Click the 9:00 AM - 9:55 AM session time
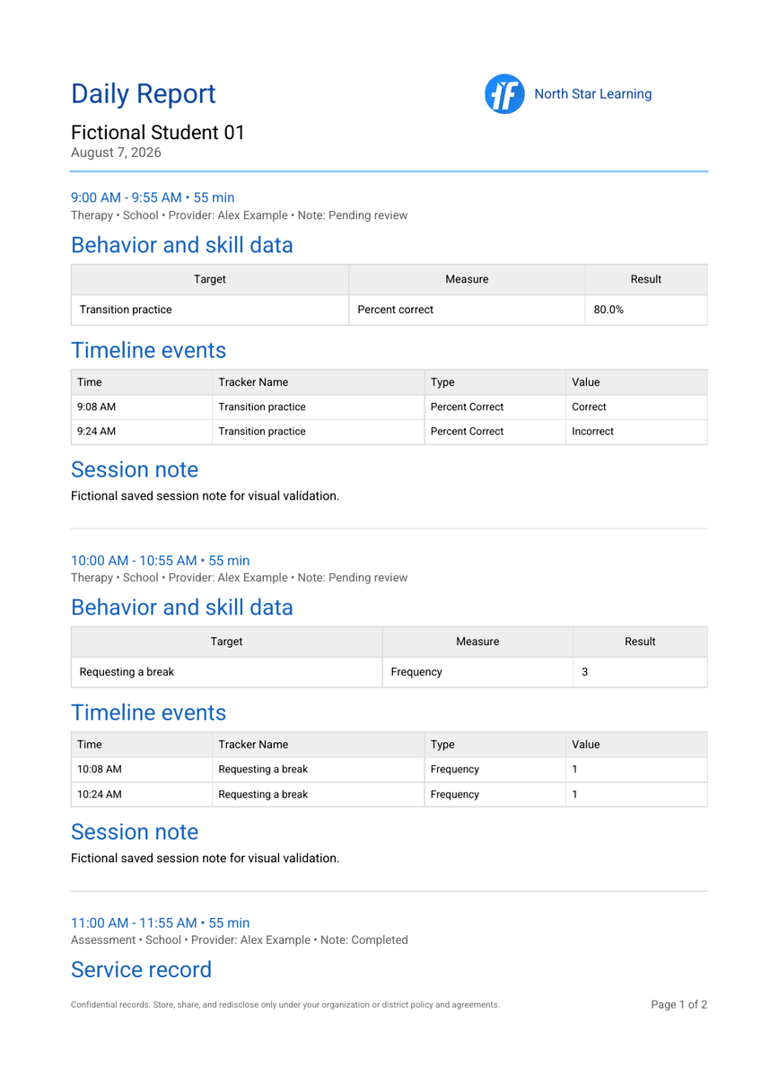779x1083 pixels. point(153,197)
